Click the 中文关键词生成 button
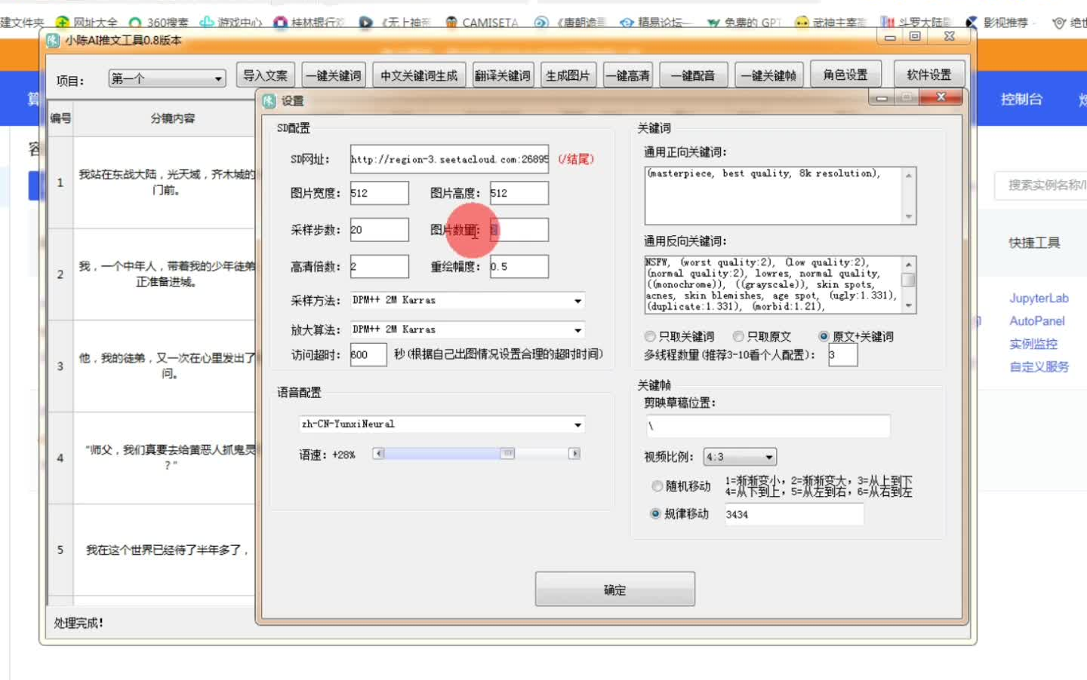The height and width of the screenshot is (680, 1087). 419,75
